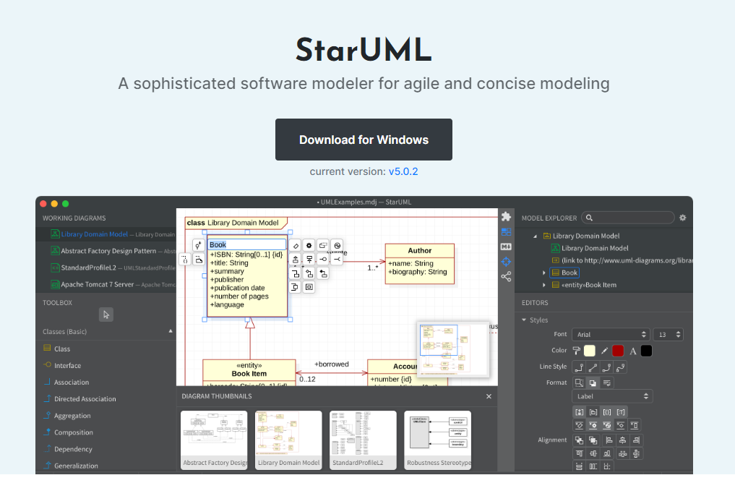Click the share icon in the sidebar

coord(506,277)
